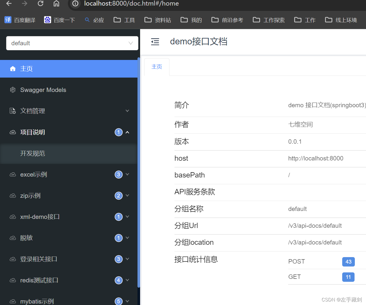The image size is (366, 305).
Task: Open the CSDN @左手藏剑 link
Action: pos(342,299)
